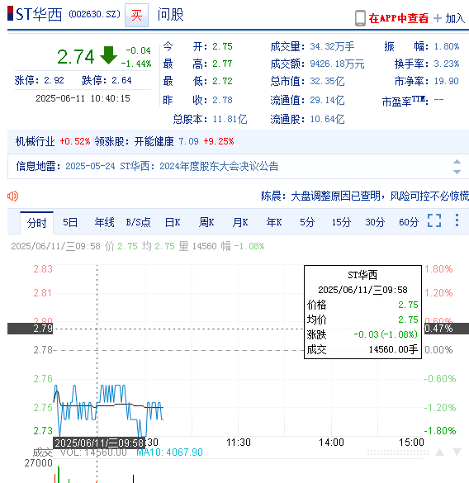Viewport: 469px width, 483px height.
Task: Click the 14:00 time axis label
Action: pyautogui.click(x=331, y=443)
